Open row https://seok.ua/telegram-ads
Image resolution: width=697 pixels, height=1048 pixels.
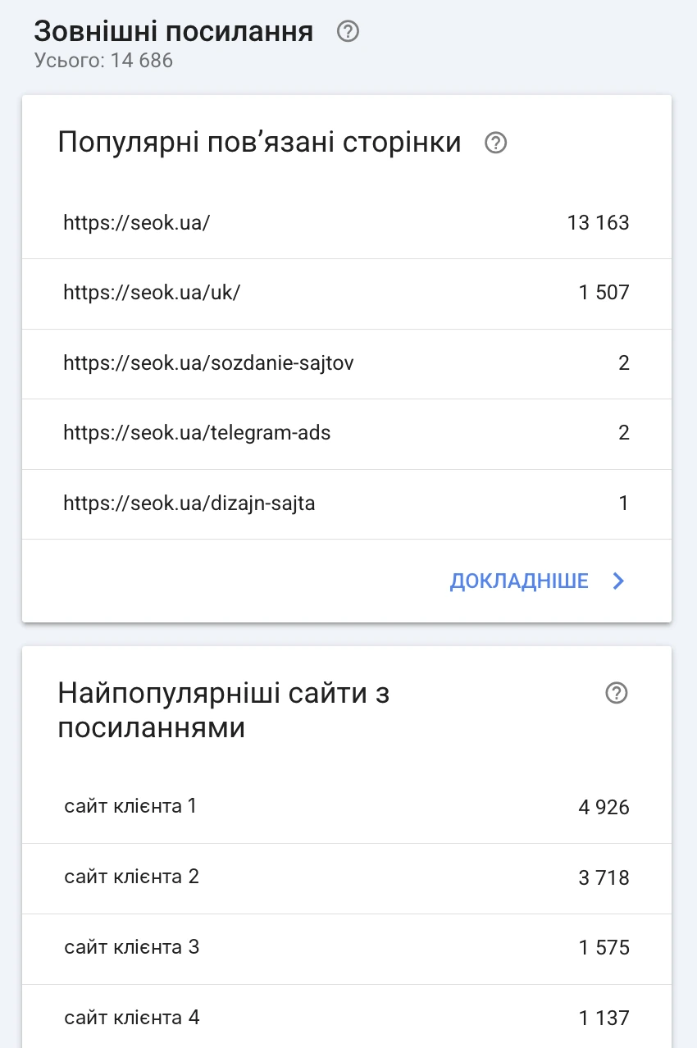(347, 434)
